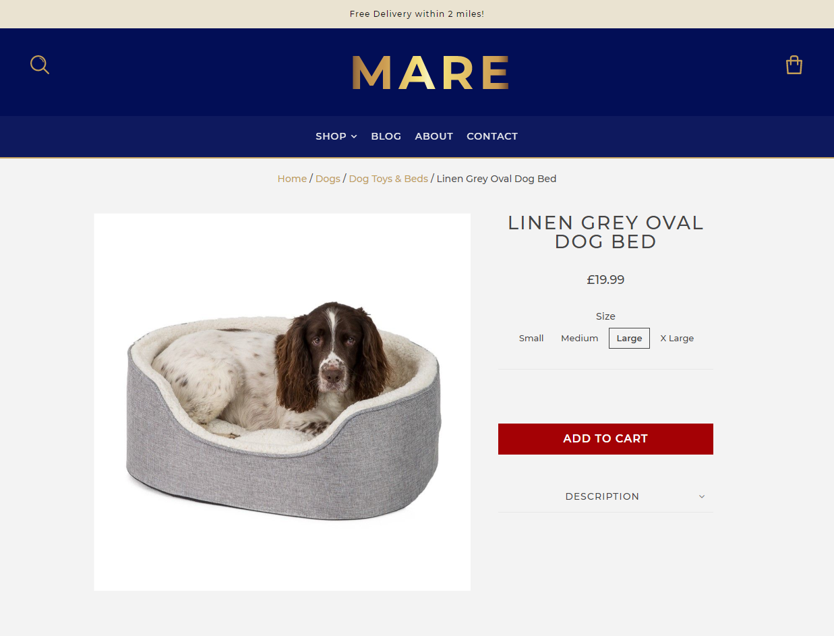Image resolution: width=834 pixels, height=636 pixels.
Task: Click the MARE logo
Action: coord(430,72)
